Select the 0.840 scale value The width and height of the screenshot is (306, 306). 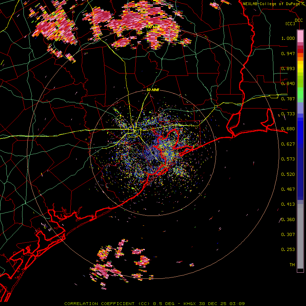pos(288,84)
